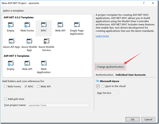This screenshot has width=159, height=124.
Task: Click the 'ASP.NET 4.5.2 Templates' heading
Action: click(x=19, y=18)
